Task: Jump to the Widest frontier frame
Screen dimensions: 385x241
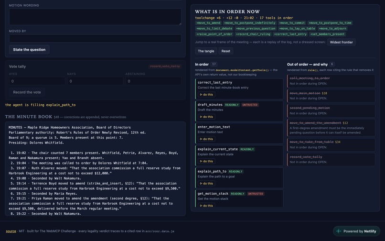Action: point(342,42)
